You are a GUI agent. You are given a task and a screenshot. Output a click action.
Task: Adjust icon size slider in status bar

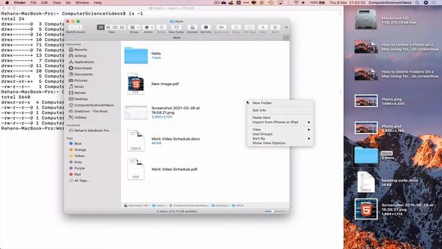tap(273, 211)
